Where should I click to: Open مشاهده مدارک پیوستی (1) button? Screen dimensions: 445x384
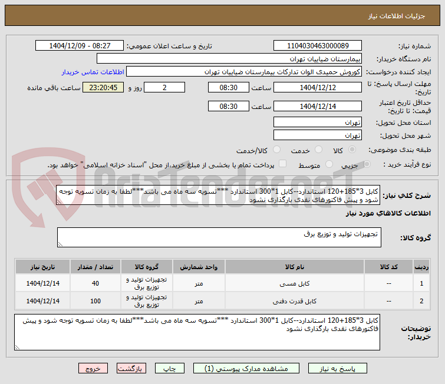coord(246,369)
